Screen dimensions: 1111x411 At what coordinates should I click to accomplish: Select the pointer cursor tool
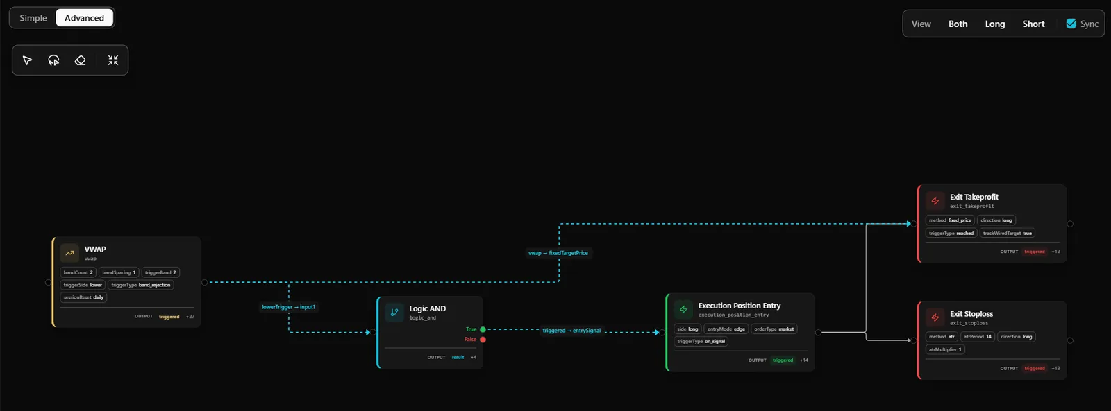pos(28,60)
